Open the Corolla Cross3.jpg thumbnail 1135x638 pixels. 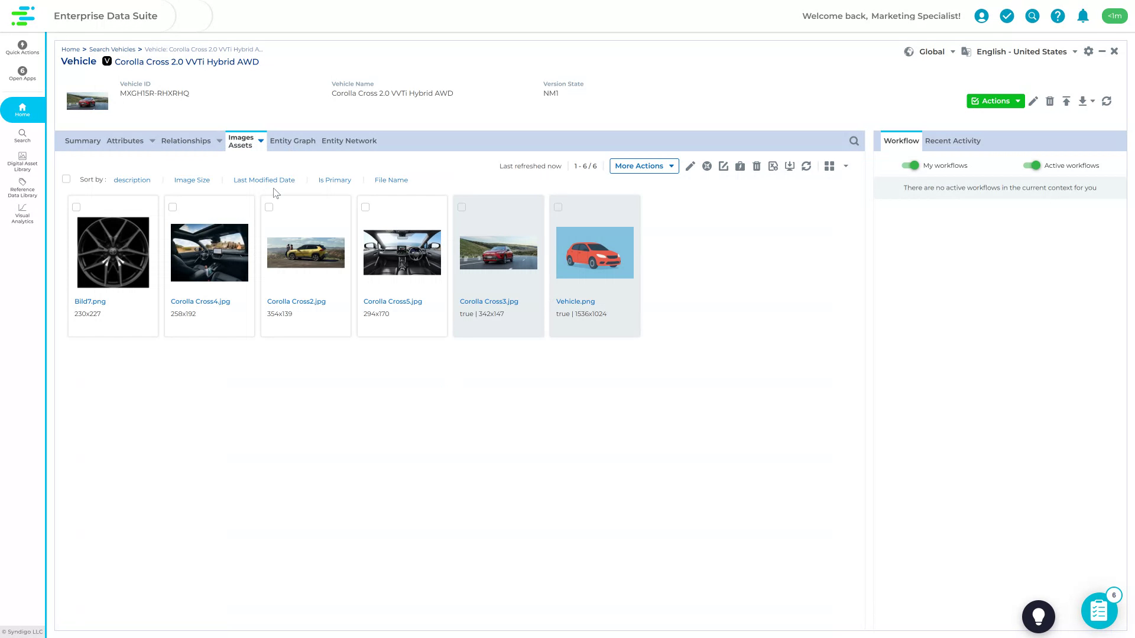click(x=498, y=252)
